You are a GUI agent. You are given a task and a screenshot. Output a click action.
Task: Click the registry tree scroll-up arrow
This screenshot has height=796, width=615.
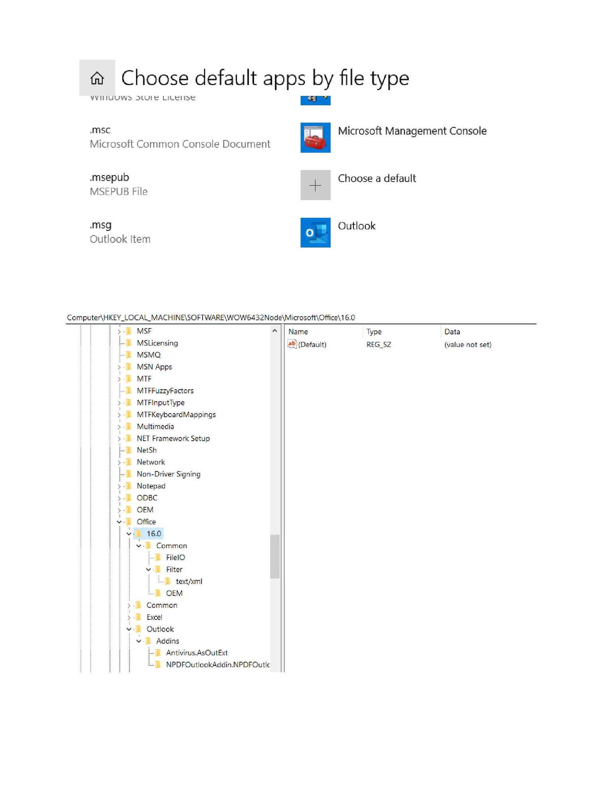click(x=275, y=331)
